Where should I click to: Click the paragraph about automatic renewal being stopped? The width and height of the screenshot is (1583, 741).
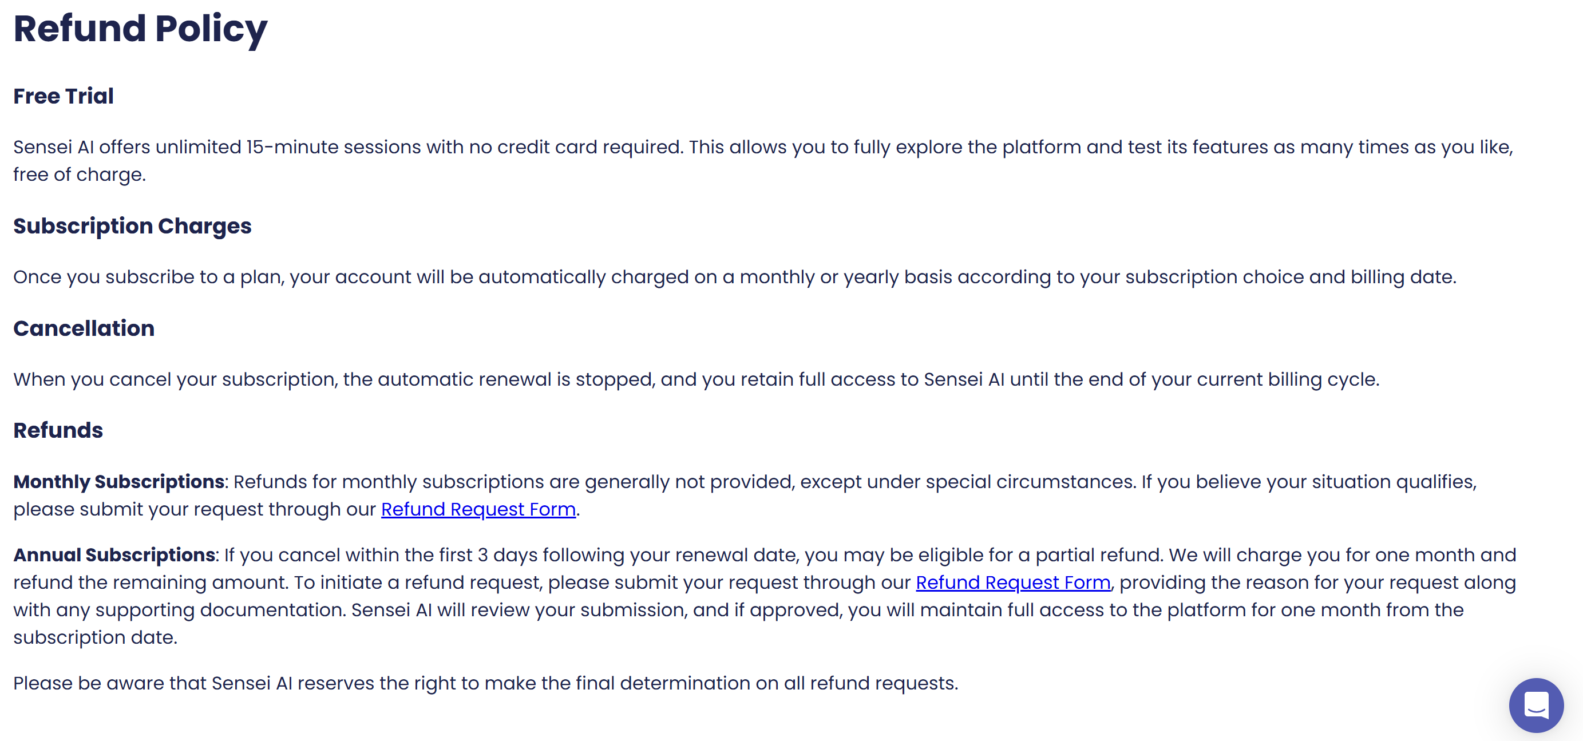point(696,380)
